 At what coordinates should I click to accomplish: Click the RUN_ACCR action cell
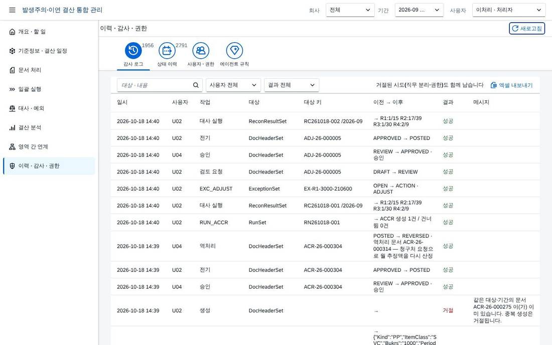pyautogui.click(x=214, y=223)
